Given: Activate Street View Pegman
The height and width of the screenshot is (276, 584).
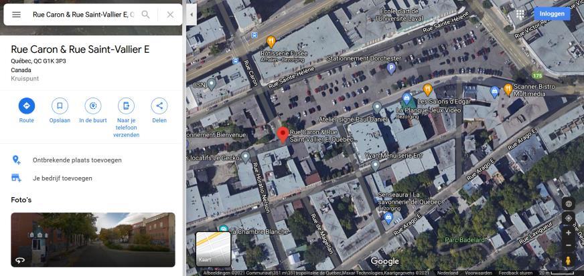Looking at the screenshot, I should coord(569,261).
